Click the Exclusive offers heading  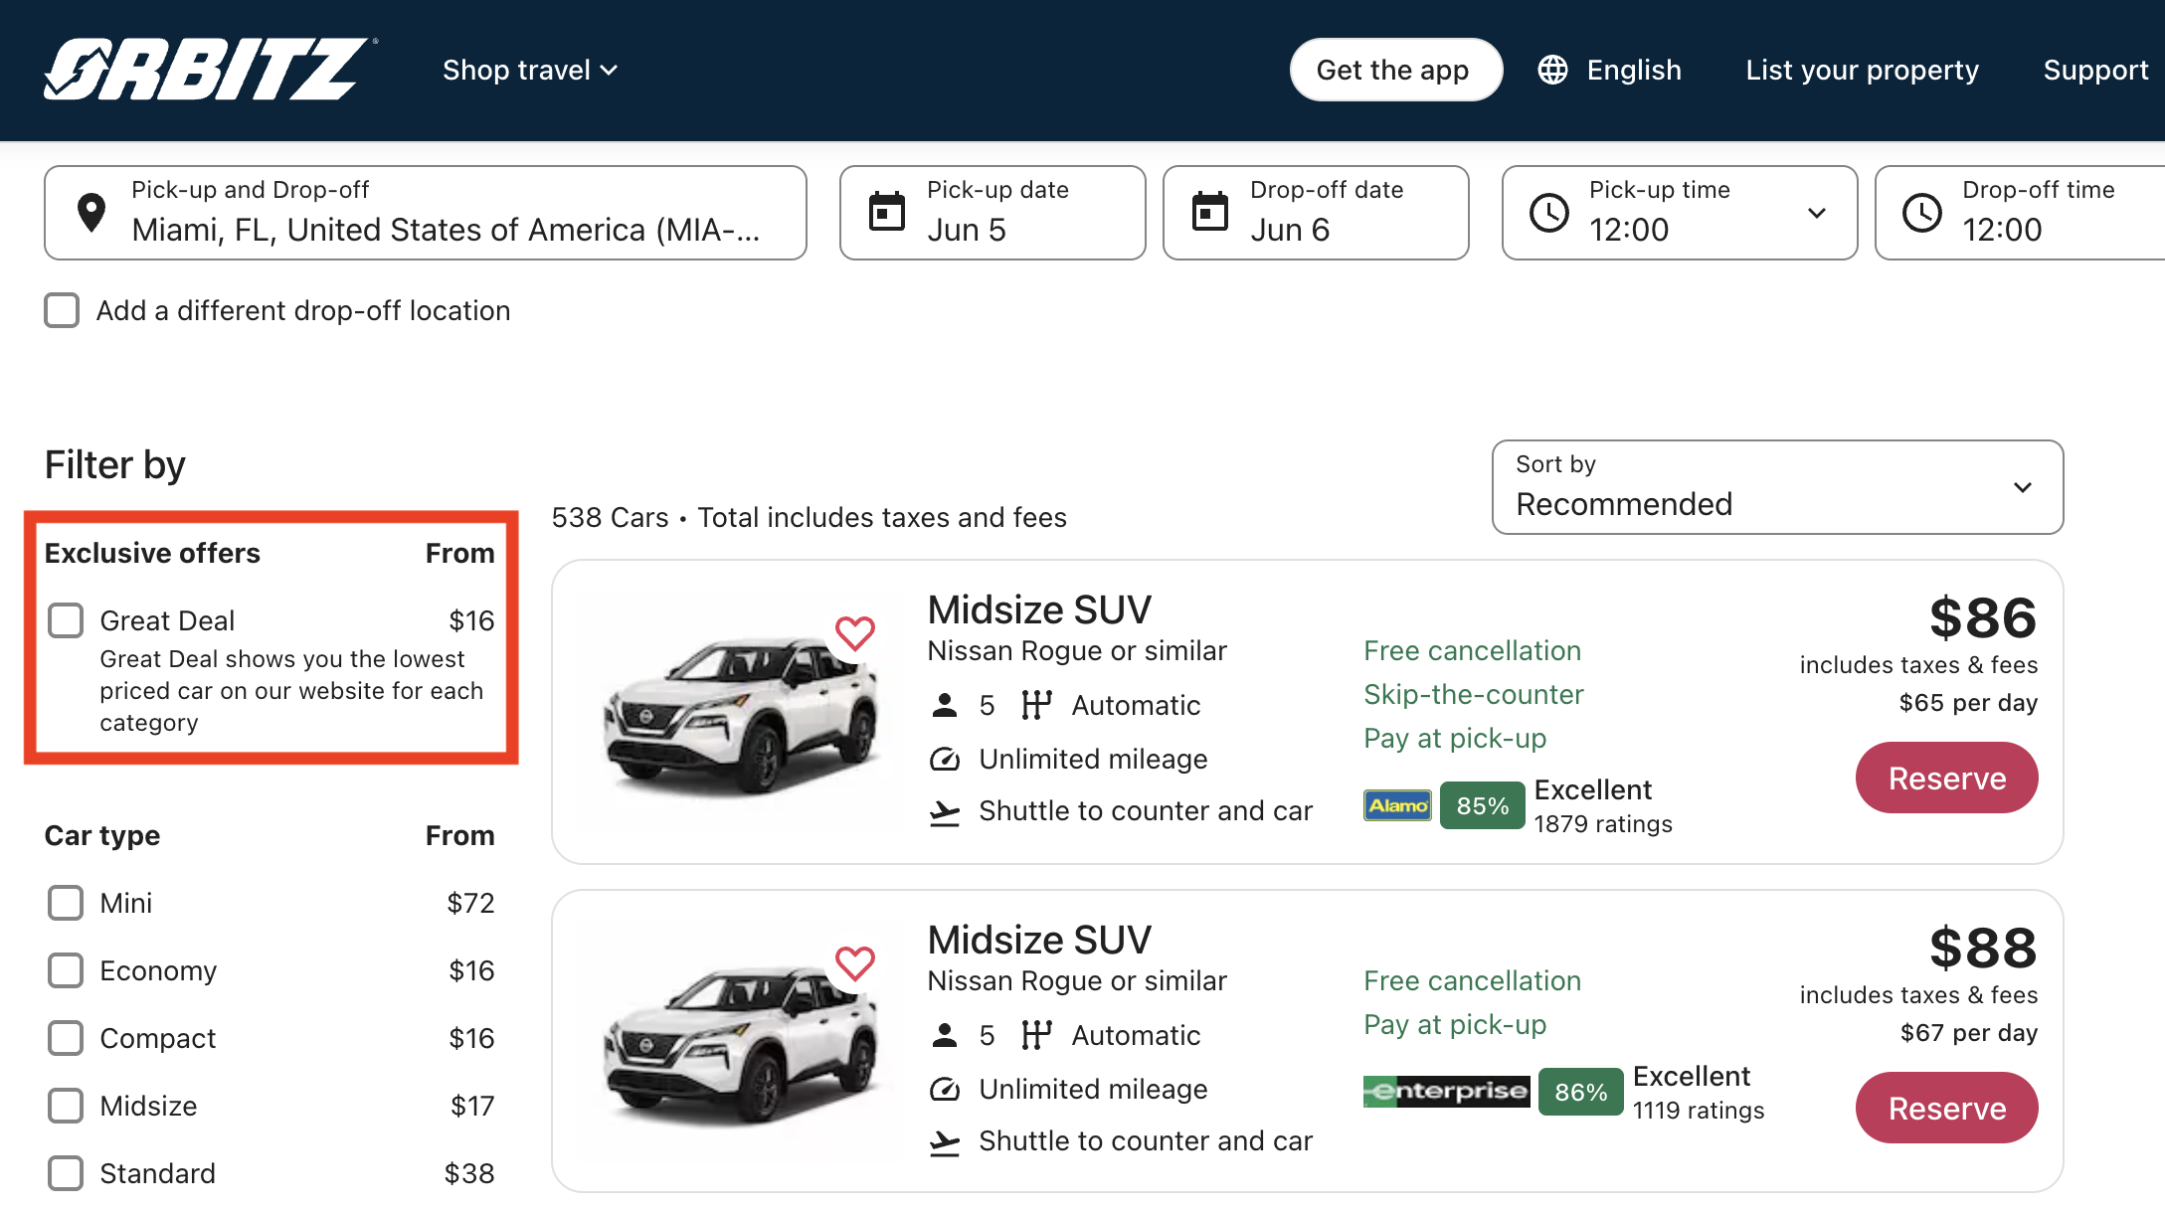[152, 553]
